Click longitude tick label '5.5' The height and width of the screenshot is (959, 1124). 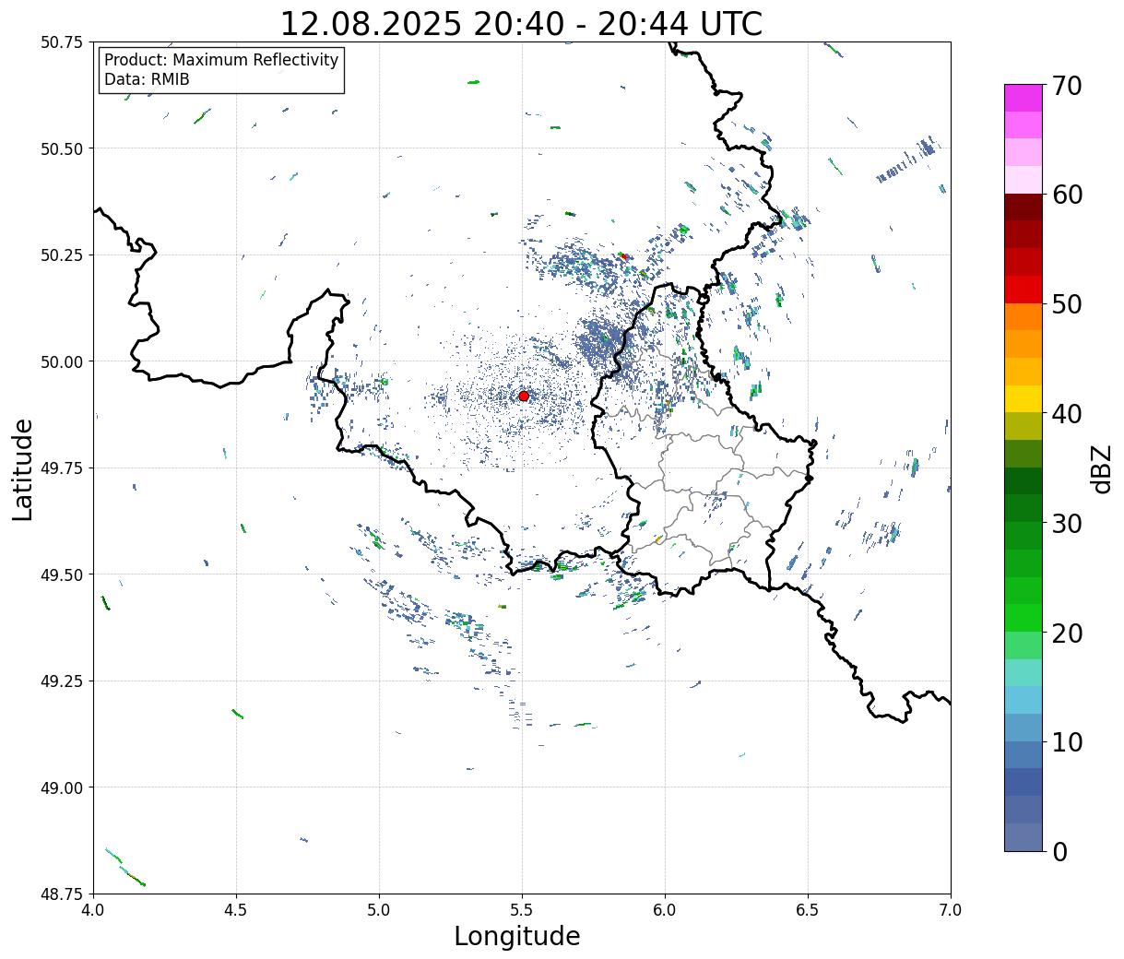522,910
